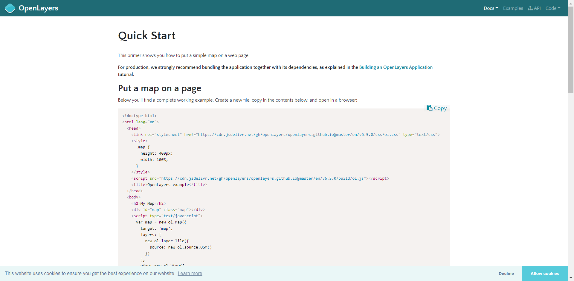Click the 'This primer shows you' intro sentence
The height and width of the screenshot is (281, 574).
click(184, 55)
